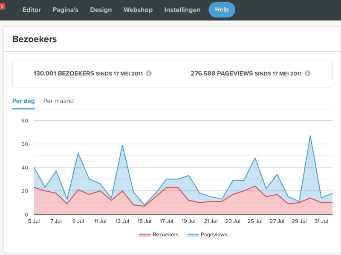Open the Editor menu item
The width and height of the screenshot is (341, 255).
(x=32, y=10)
